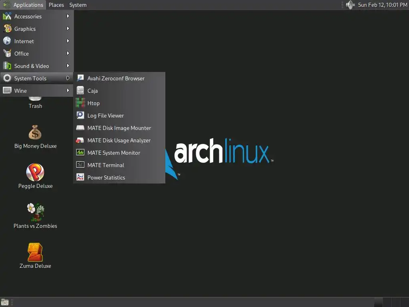The image size is (409, 307).
Task: Click "Avahi Zeroconf Browser" text
Action: [x=116, y=78]
